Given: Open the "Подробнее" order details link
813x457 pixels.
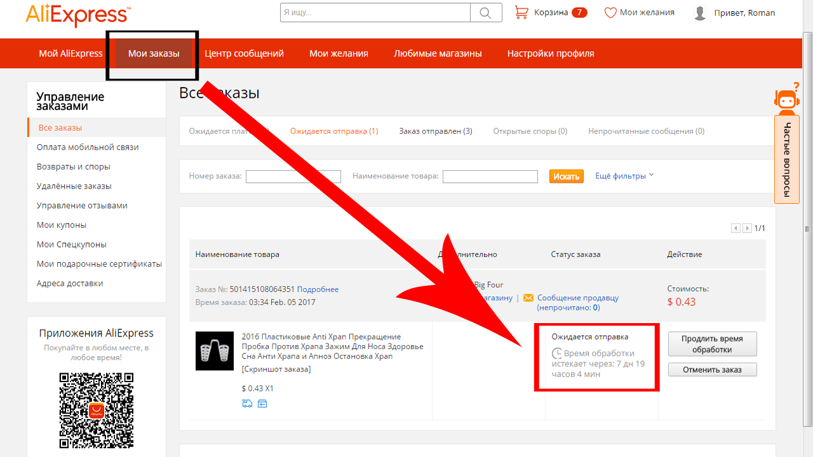Looking at the screenshot, I should click(x=318, y=289).
